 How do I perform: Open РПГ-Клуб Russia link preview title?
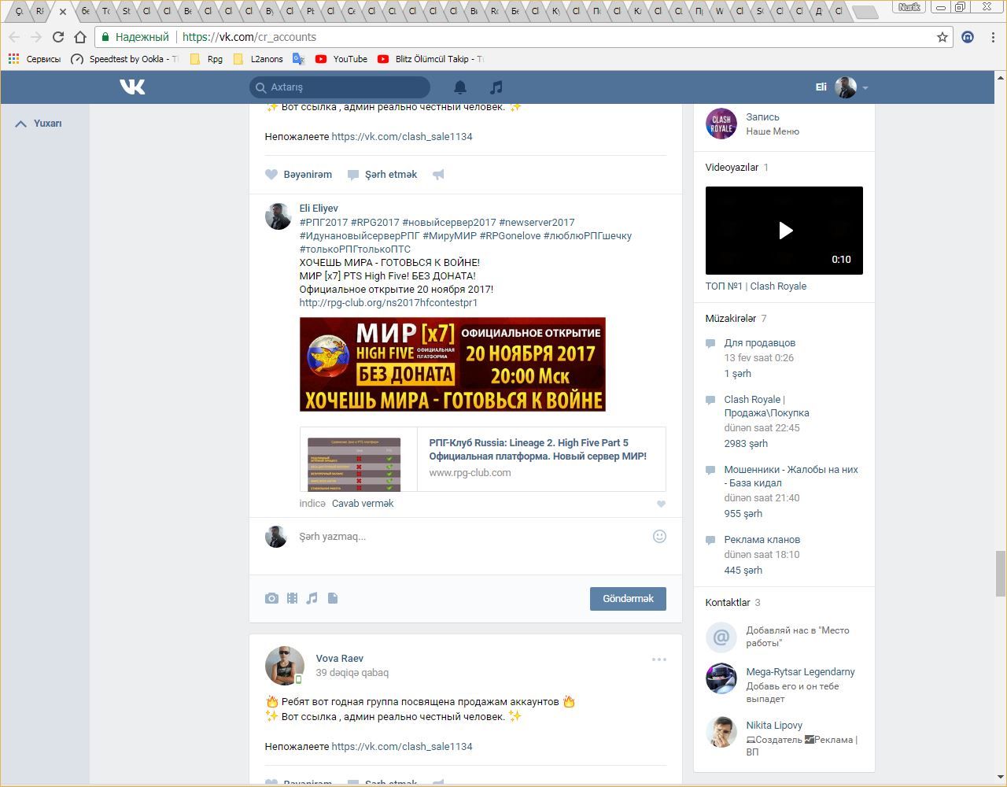tap(538, 449)
